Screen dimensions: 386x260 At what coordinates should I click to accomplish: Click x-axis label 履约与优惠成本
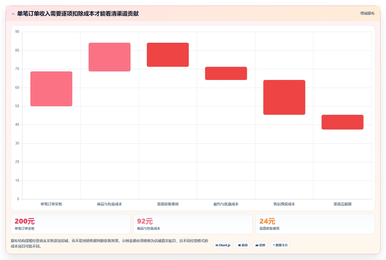(x=226, y=204)
